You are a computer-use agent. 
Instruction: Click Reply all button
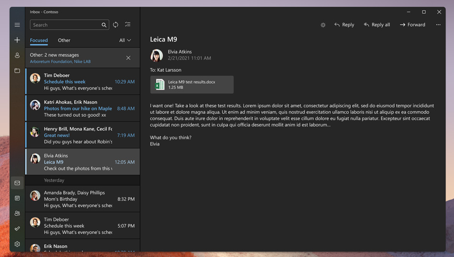[377, 24]
